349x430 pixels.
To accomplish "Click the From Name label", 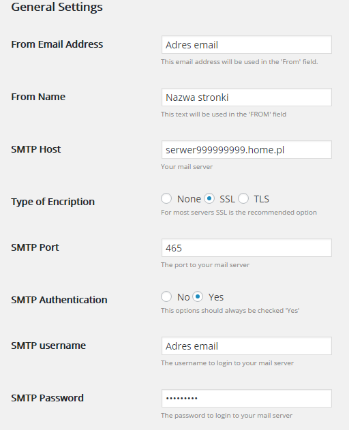I will pyautogui.click(x=38, y=97).
